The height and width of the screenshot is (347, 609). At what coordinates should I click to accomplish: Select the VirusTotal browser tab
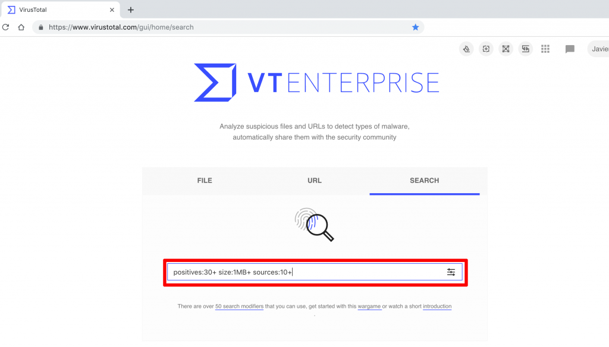[60, 10]
